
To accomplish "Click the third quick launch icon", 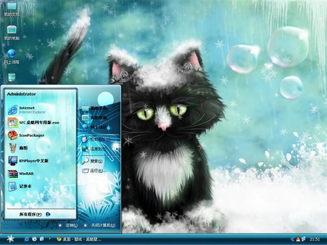I will [x=42, y=239].
